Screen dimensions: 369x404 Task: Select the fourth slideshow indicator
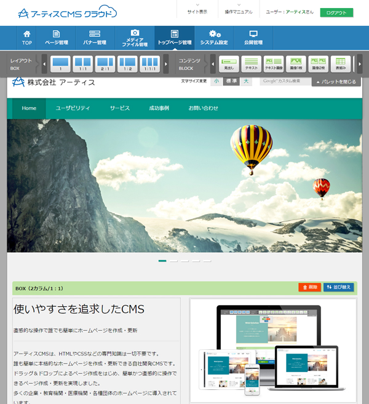point(196,261)
